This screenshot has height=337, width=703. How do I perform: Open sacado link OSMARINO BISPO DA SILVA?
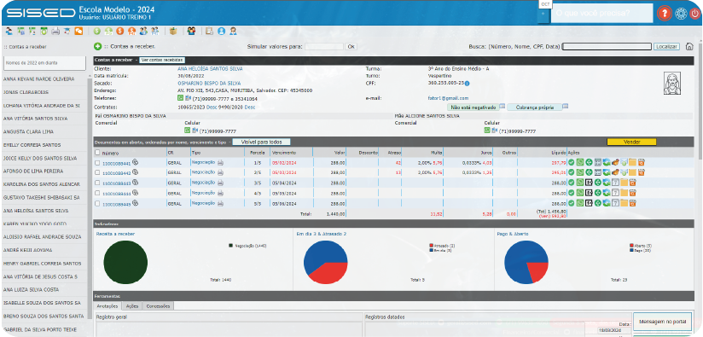tap(209, 84)
